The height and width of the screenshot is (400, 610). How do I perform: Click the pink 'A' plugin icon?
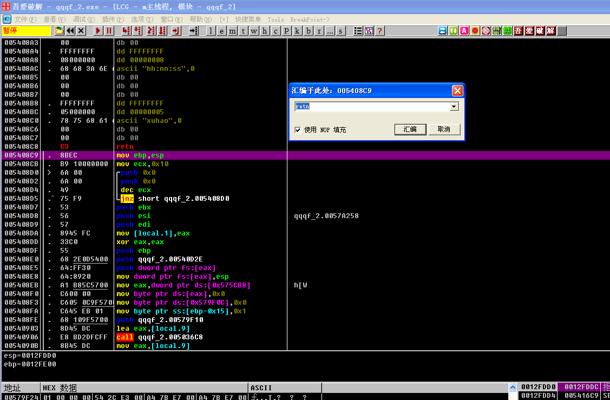[x=464, y=31]
